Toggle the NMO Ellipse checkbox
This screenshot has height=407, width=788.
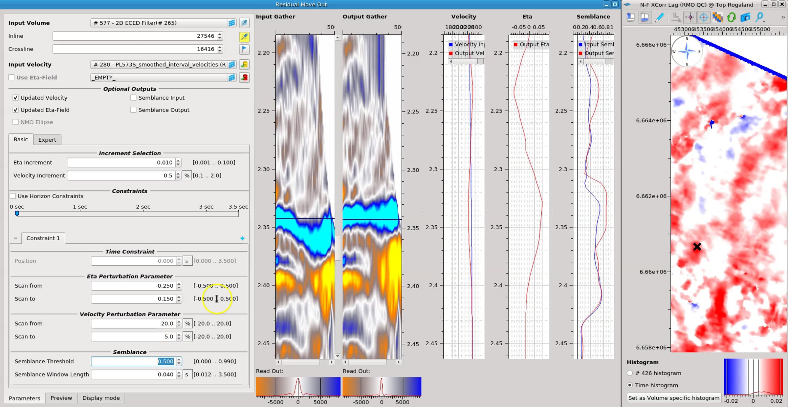point(15,122)
